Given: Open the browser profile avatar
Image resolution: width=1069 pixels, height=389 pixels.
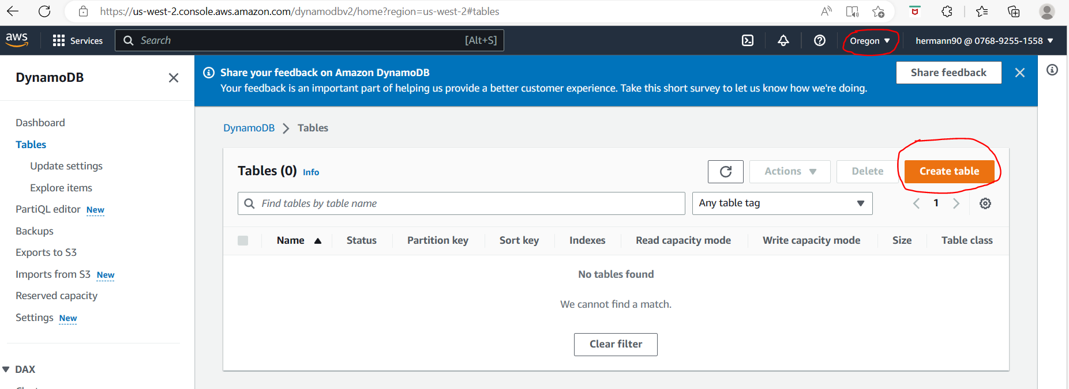Looking at the screenshot, I should pos(1047,11).
